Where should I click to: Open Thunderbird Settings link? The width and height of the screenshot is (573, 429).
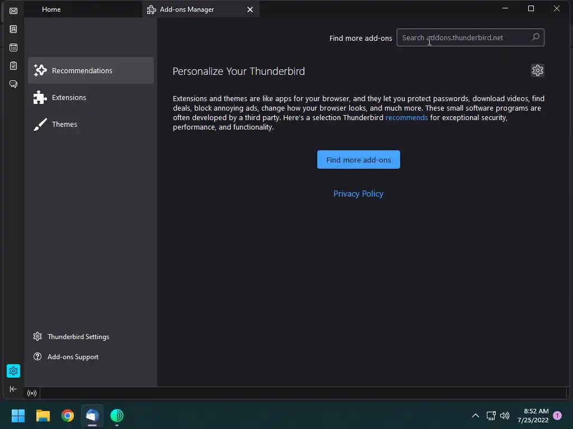pyautogui.click(x=71, y=337)
